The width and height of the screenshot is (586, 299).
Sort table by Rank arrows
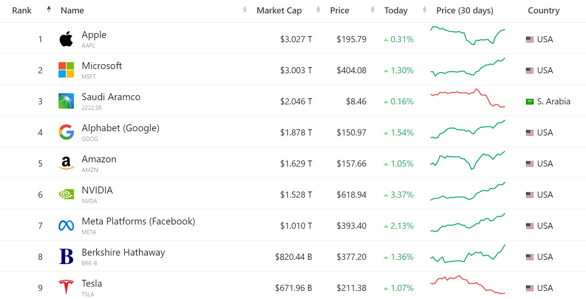point(49,9)
